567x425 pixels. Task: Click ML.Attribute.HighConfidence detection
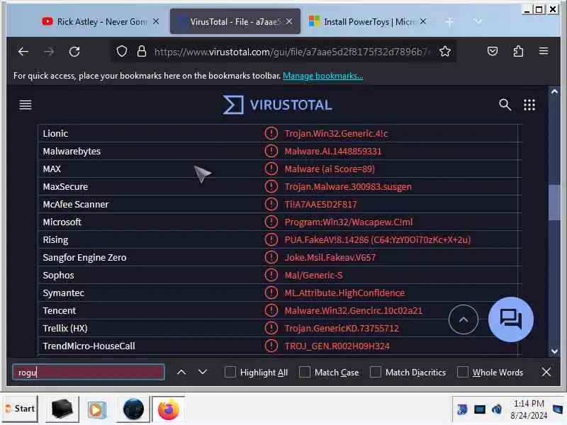point(344,293)
